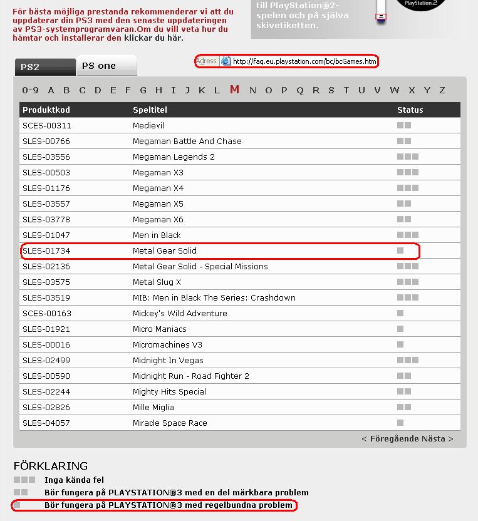Click Metal Gear Solid - Special Missions title
The height and width of the screenshot is (521, 478).
pos(200,267)
